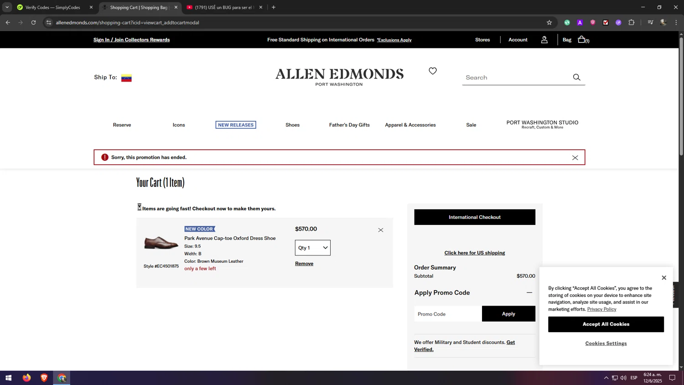Click the Allen Edmonds logo
This screenshot has width=684, height=385.
339,77
